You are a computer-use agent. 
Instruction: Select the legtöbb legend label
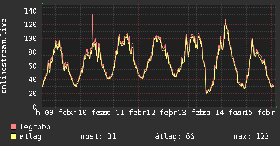point(35,127)
